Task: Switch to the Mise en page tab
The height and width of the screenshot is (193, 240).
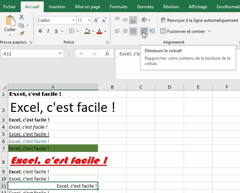Action: click(x=88, y=7)
